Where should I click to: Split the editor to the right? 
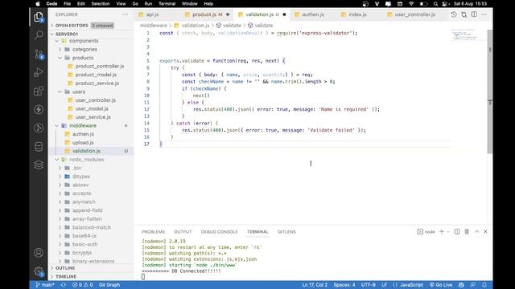pyautogui.click(x=474, y=14)
